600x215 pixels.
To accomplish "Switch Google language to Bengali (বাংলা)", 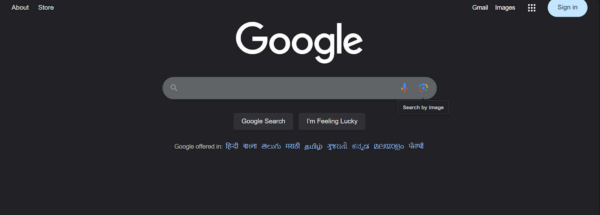I will pos(250,146).
